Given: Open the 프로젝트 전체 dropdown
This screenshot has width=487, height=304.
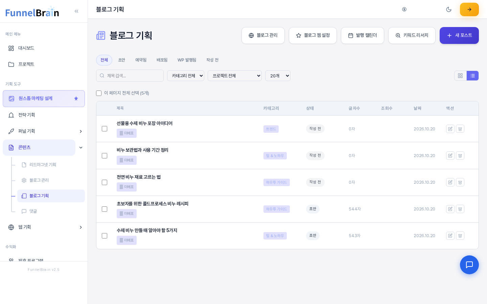Looking at the screenshot, I should [x=235, y=76].
